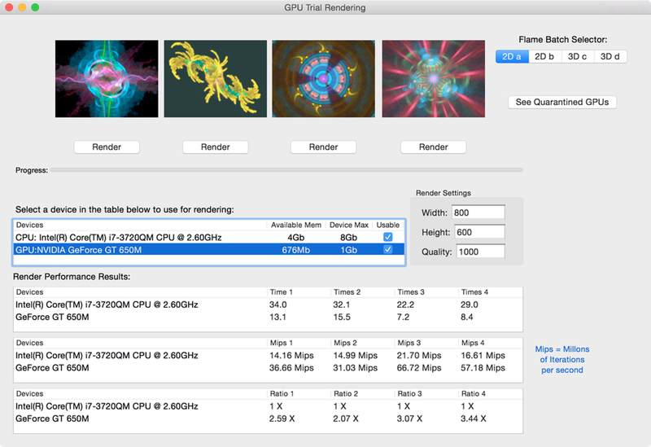Image resolution: width=651 pixels, height=447 pixels.
Task: Click the pink and cyan orb thumbnail
Action: pos(107,78)
